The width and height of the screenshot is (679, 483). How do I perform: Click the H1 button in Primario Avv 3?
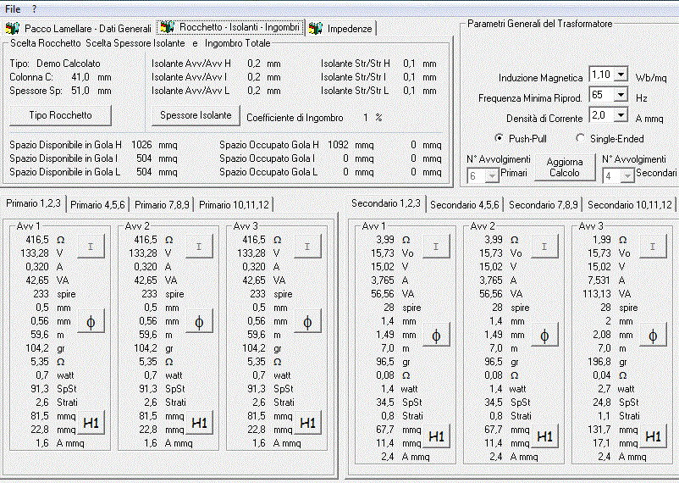point(307,422)
